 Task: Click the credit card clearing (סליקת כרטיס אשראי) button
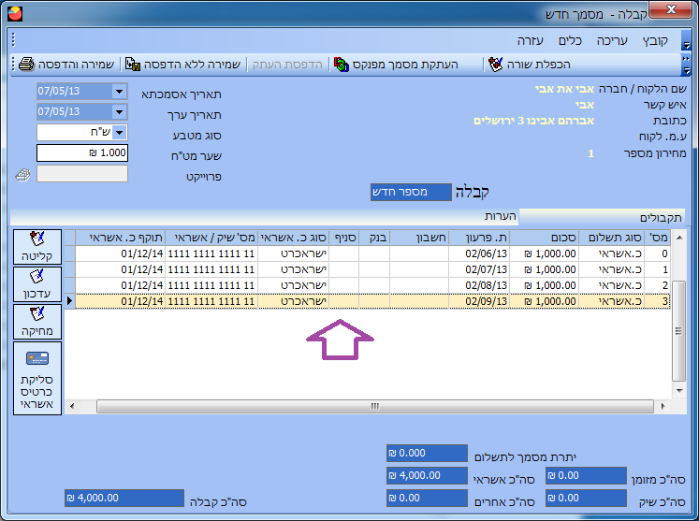[37, 379]
